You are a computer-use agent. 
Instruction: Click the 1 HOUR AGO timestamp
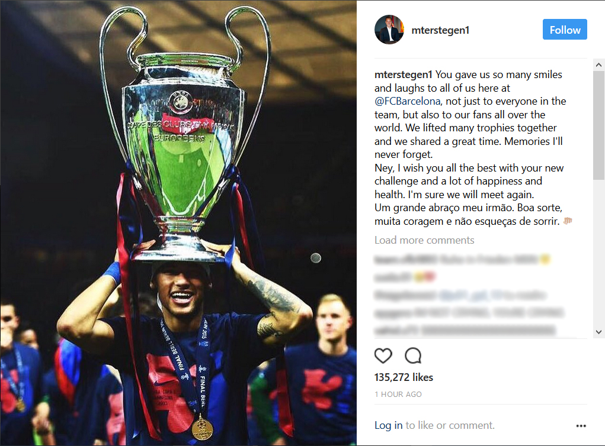coord(398,395)
